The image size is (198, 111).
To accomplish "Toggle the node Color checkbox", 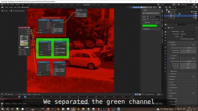I will point(146,23).
